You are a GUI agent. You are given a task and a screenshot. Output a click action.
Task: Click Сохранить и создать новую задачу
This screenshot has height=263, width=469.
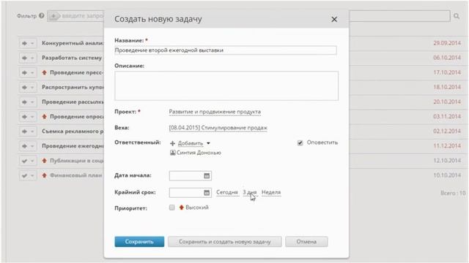[225, 242]
